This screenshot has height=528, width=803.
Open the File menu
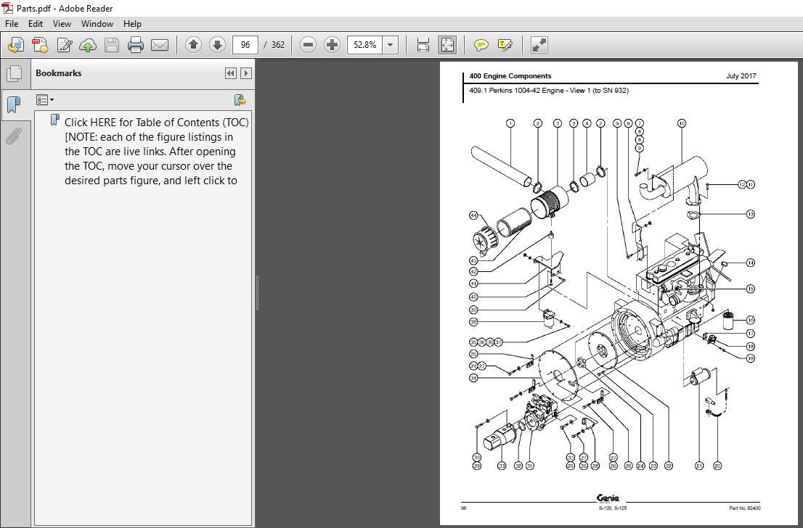point(12,23)
